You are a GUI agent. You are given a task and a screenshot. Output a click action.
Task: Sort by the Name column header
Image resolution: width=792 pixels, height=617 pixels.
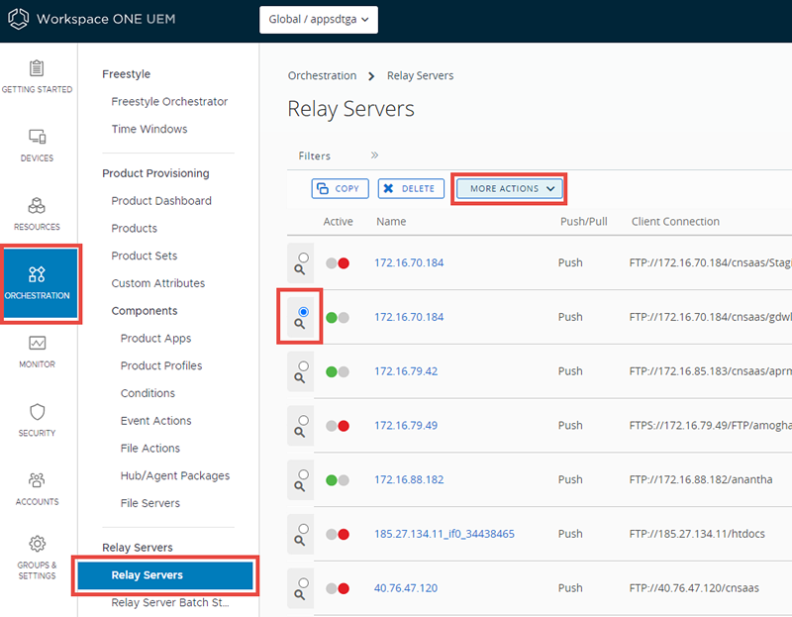(391, 221)
